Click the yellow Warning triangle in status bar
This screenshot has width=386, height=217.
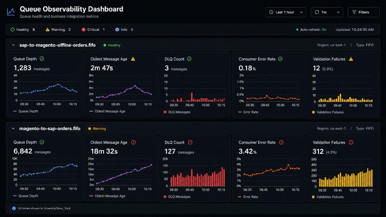(x=47, y=29)
